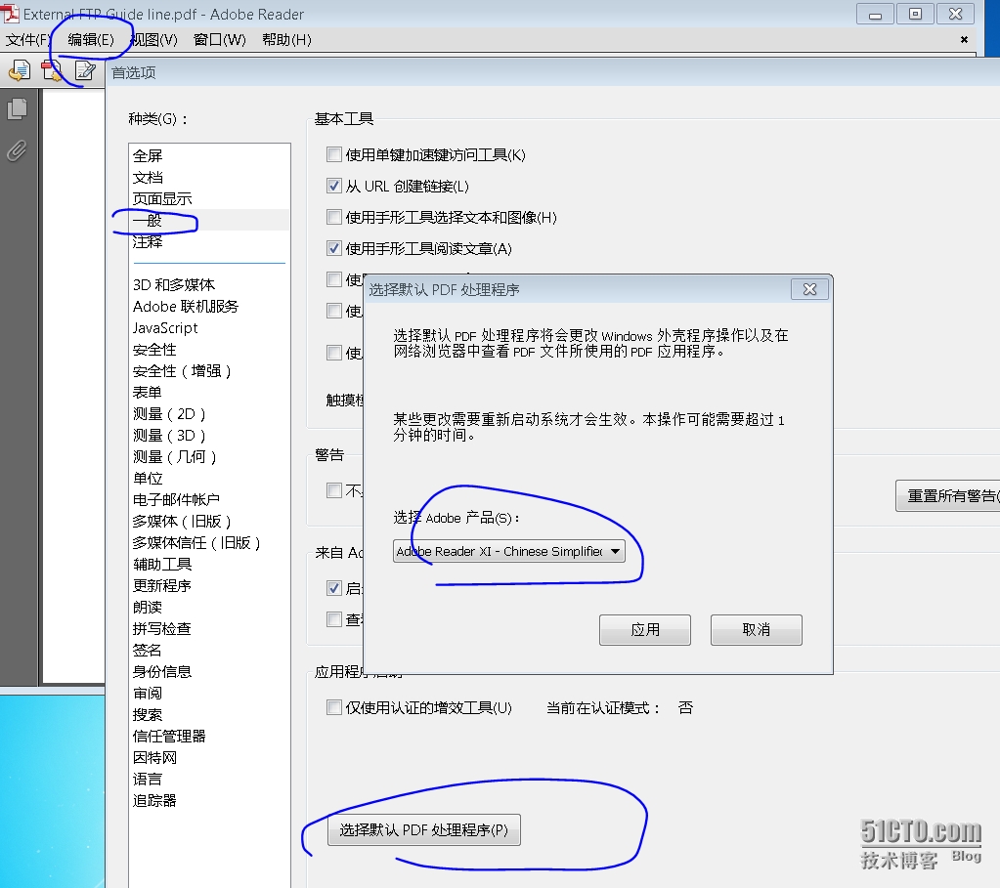The width and height of the screenshot is (1000, 888).
Task: Select 语言 category
Action: pyautogui.click(x=148, y=780)
